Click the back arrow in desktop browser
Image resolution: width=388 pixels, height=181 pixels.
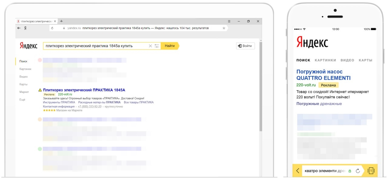coord(19,28)
